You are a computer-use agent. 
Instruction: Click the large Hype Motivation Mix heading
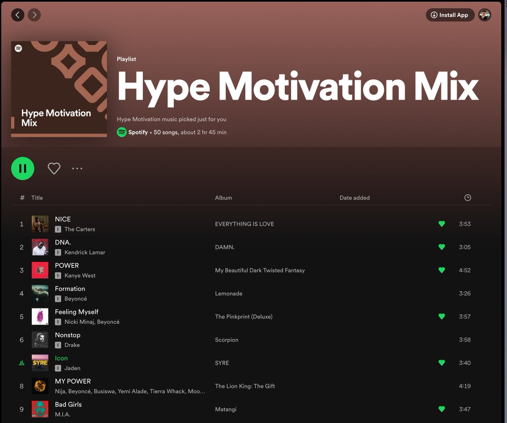[298, 87]
